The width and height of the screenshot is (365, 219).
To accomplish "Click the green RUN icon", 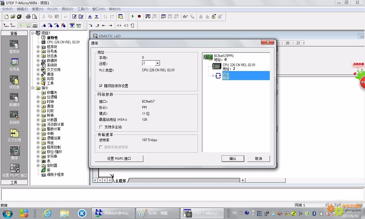I will click(133, 17).
